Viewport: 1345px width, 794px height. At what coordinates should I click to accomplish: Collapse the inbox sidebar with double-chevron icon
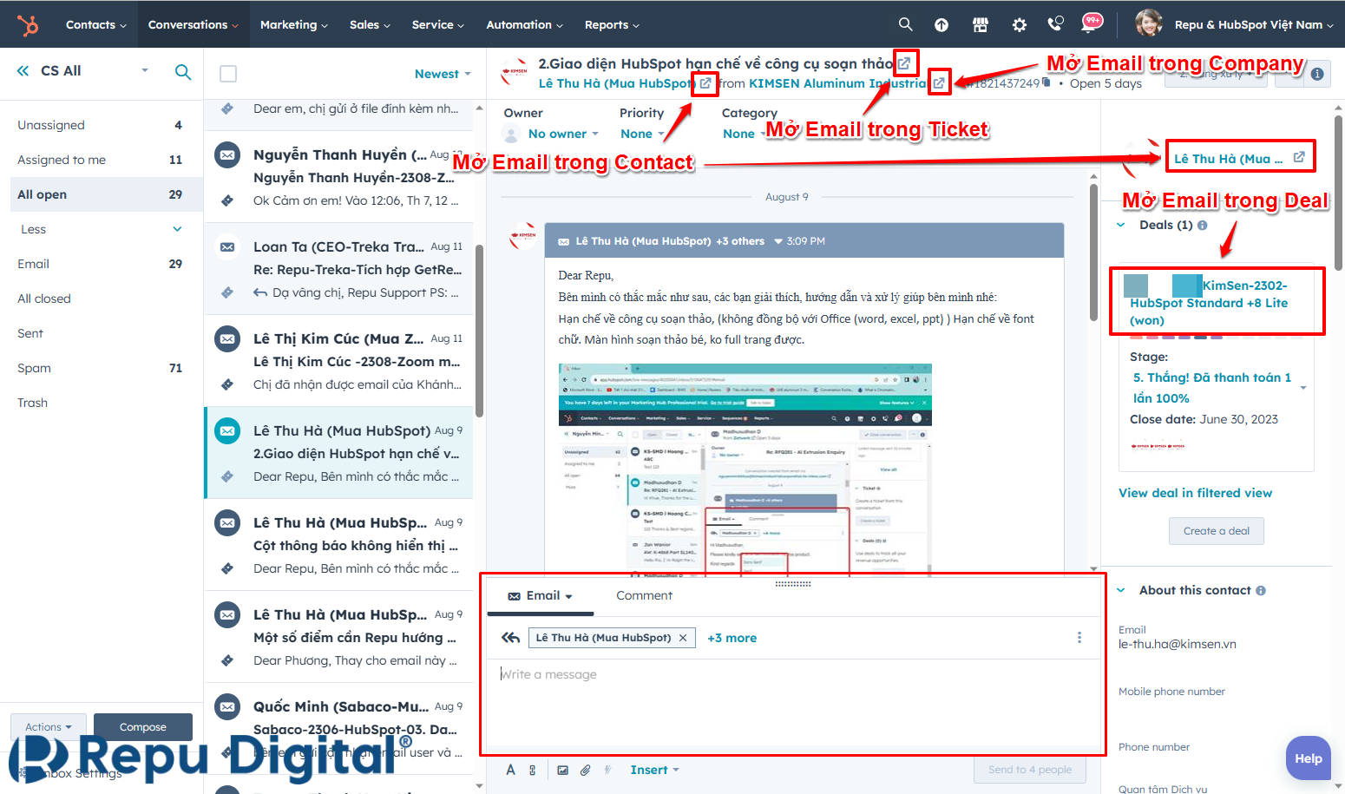click(x=23, y=71)
